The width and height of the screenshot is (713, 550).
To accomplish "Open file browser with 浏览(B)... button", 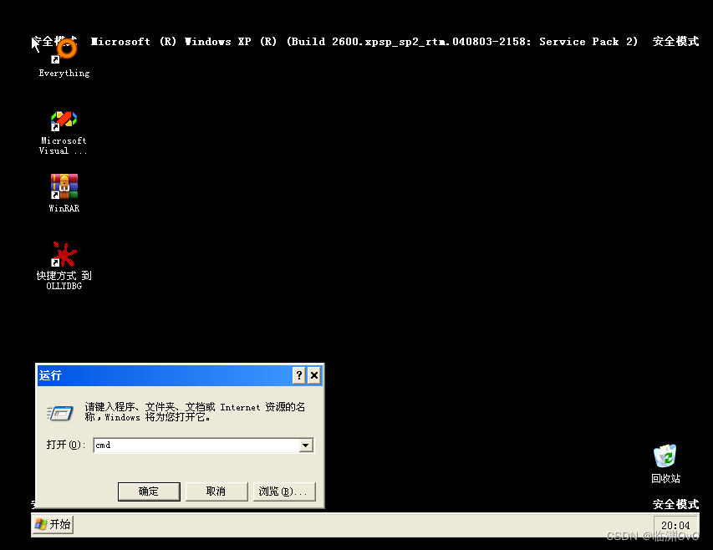I will click(x=283, y=491).
